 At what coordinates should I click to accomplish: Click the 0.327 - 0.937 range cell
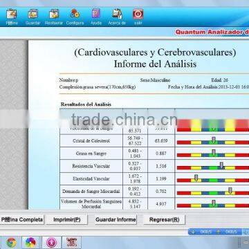click(x=135, y=166)
